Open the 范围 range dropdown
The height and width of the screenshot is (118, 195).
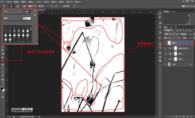pyautogui.click(x=32, y=6)
